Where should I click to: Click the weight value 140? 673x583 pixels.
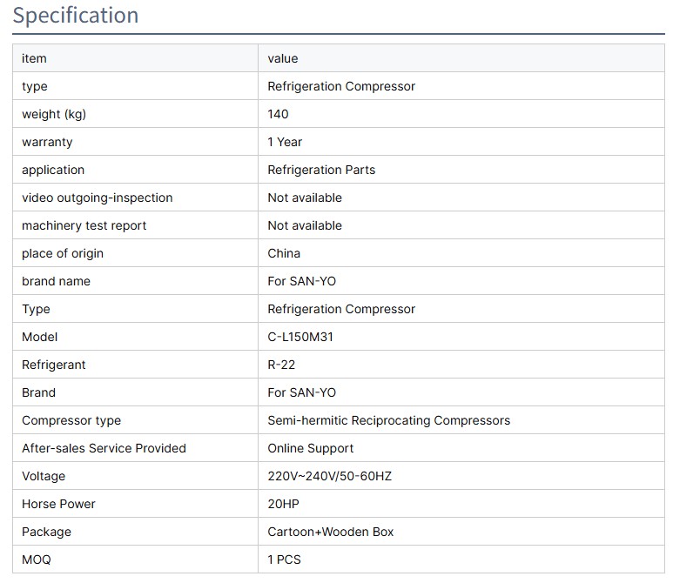[x=278, y=114]
